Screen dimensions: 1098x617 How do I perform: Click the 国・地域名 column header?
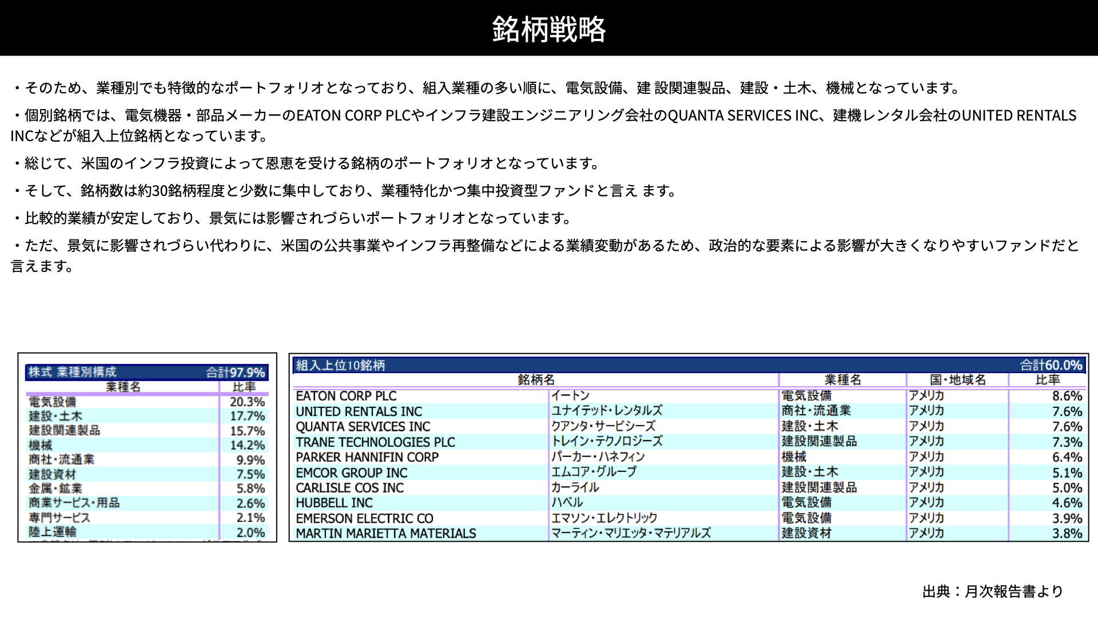[x=958, y=380]
